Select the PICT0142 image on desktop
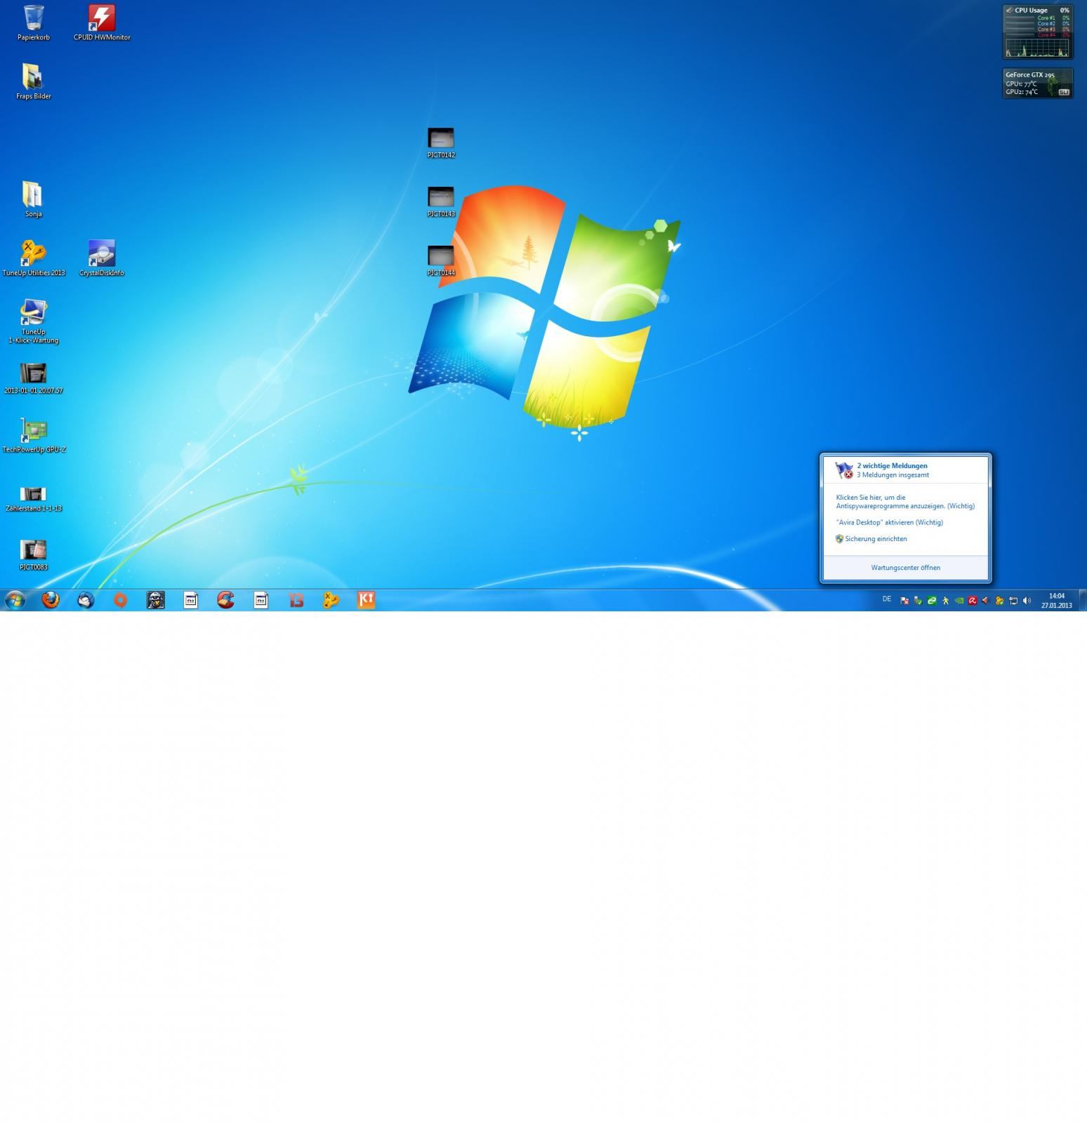This screenshot has width=1087, height=1123. (x=441, y=142)
